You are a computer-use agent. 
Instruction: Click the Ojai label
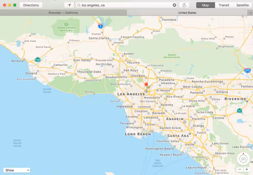pos(33,34)
